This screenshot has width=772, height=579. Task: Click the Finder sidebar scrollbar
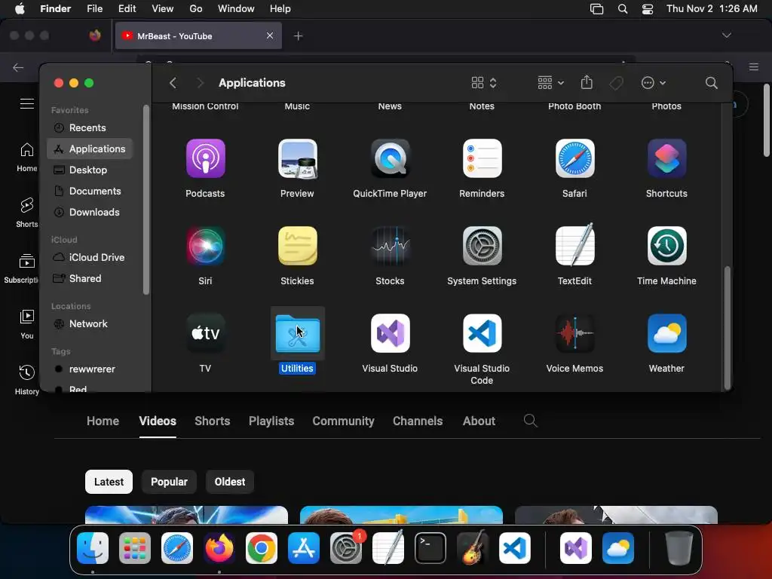point(146,200)
